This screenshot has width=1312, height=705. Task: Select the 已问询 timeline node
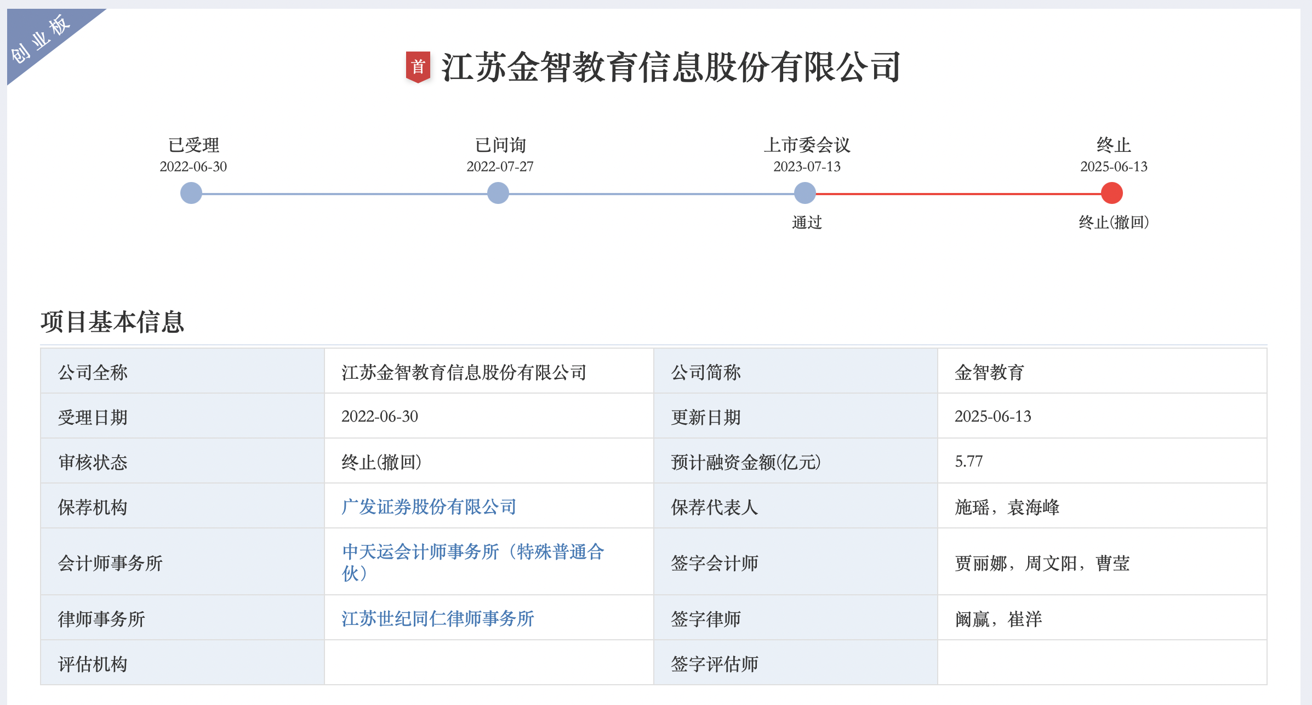pos(498,193)
